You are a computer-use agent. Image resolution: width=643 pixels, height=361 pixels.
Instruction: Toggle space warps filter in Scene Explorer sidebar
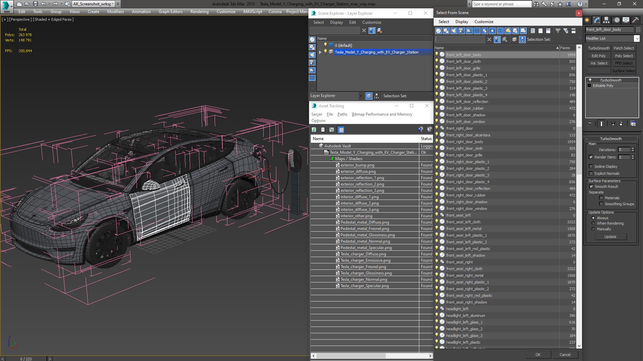click(x=312, y=78)
